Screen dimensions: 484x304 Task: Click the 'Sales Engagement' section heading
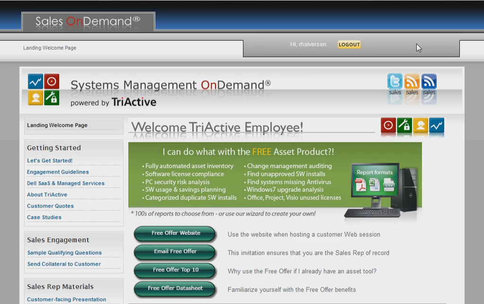pyautogui.click(x=58, y=240)
